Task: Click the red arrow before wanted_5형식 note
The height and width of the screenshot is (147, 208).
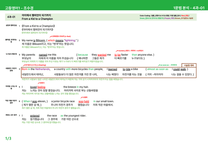Action: (117, 51)
